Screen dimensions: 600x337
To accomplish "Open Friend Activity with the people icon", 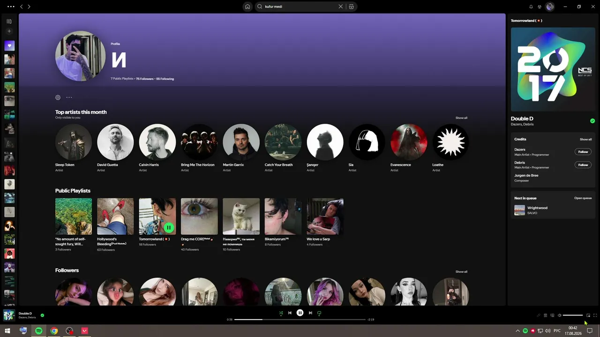I will pyautogui.click(x=540, y=7).
